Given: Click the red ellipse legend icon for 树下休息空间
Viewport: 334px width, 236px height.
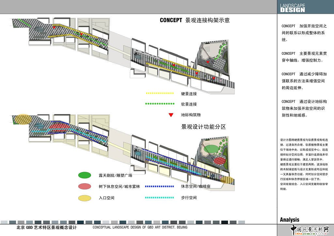Looking at the screenshot, I should click(84, 186).
